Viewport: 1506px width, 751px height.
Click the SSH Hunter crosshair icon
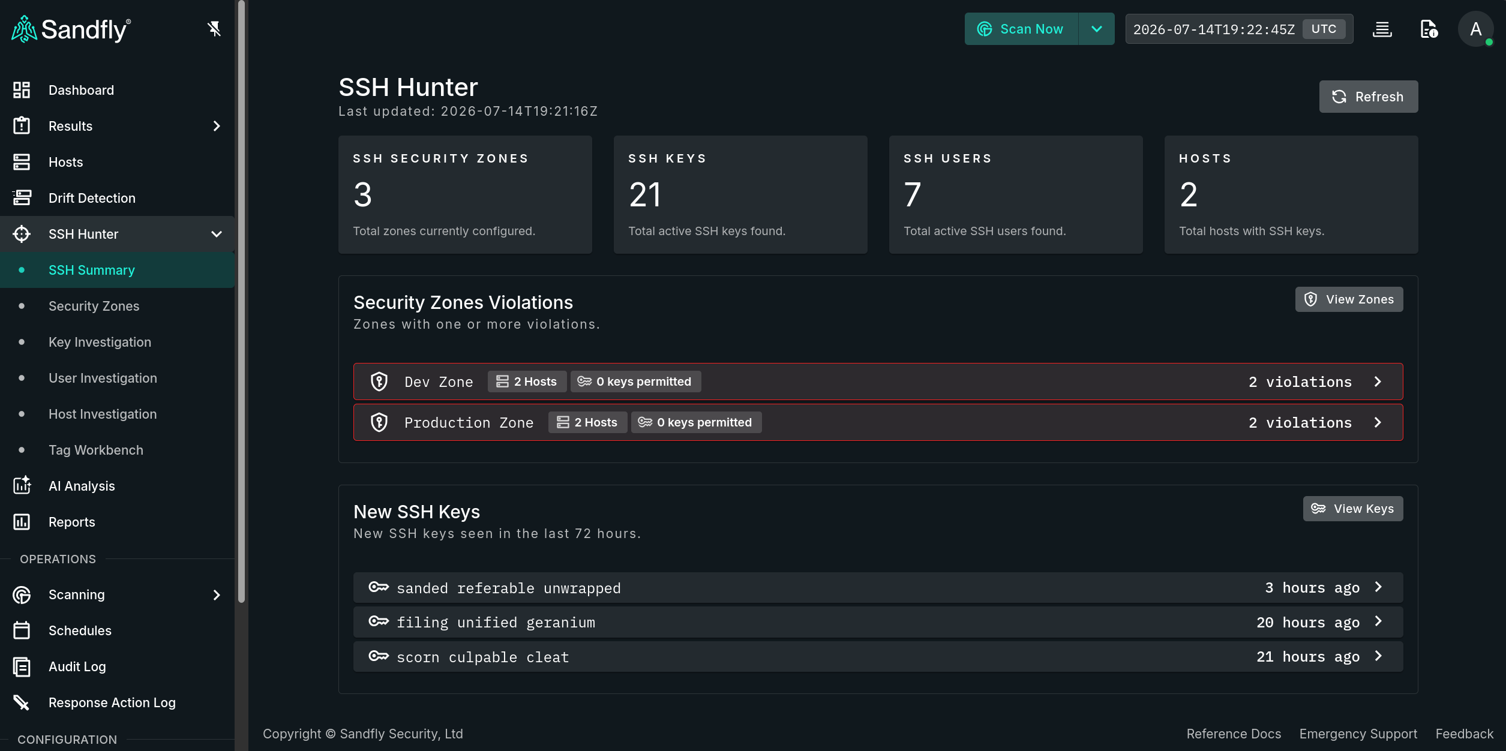click(x=22, y=234)
